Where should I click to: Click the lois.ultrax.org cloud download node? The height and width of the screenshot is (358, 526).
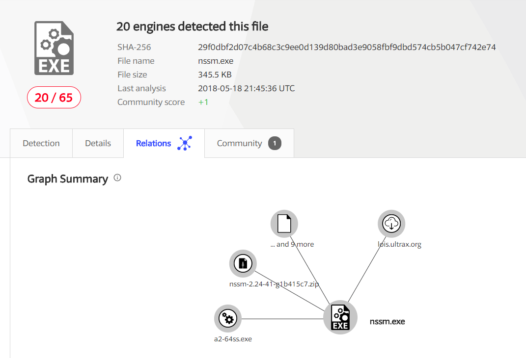pyautogui.click(x=391, y=224)
